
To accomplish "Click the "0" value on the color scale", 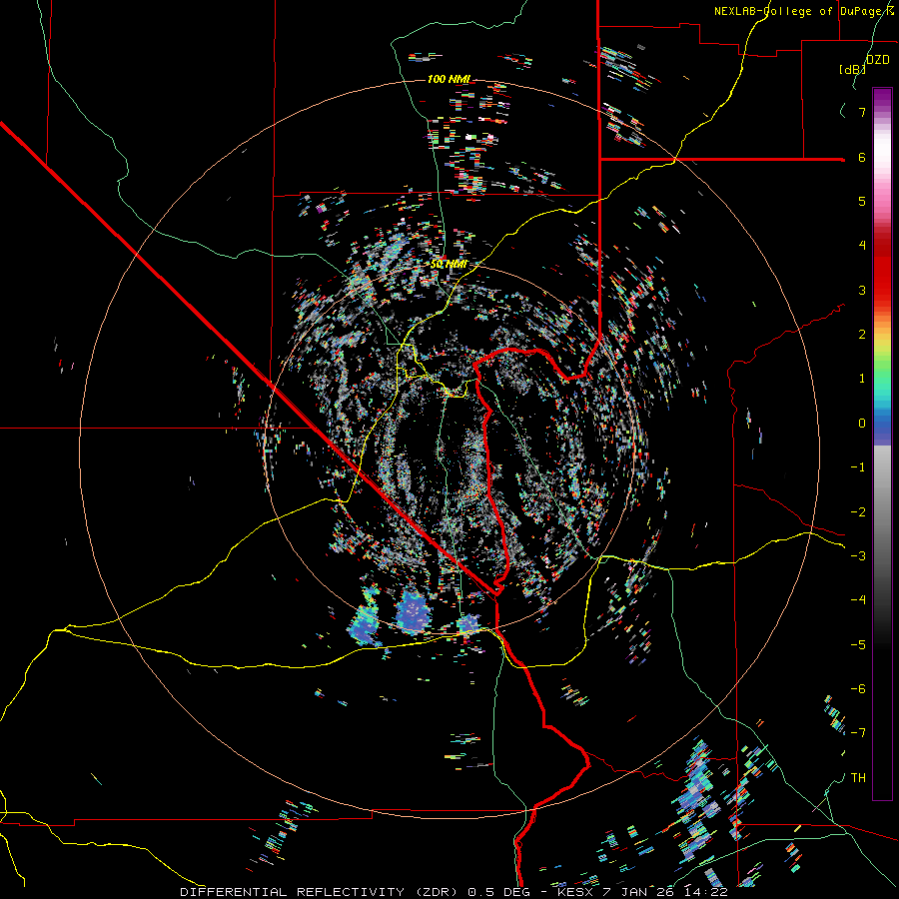I will [862, 424].
